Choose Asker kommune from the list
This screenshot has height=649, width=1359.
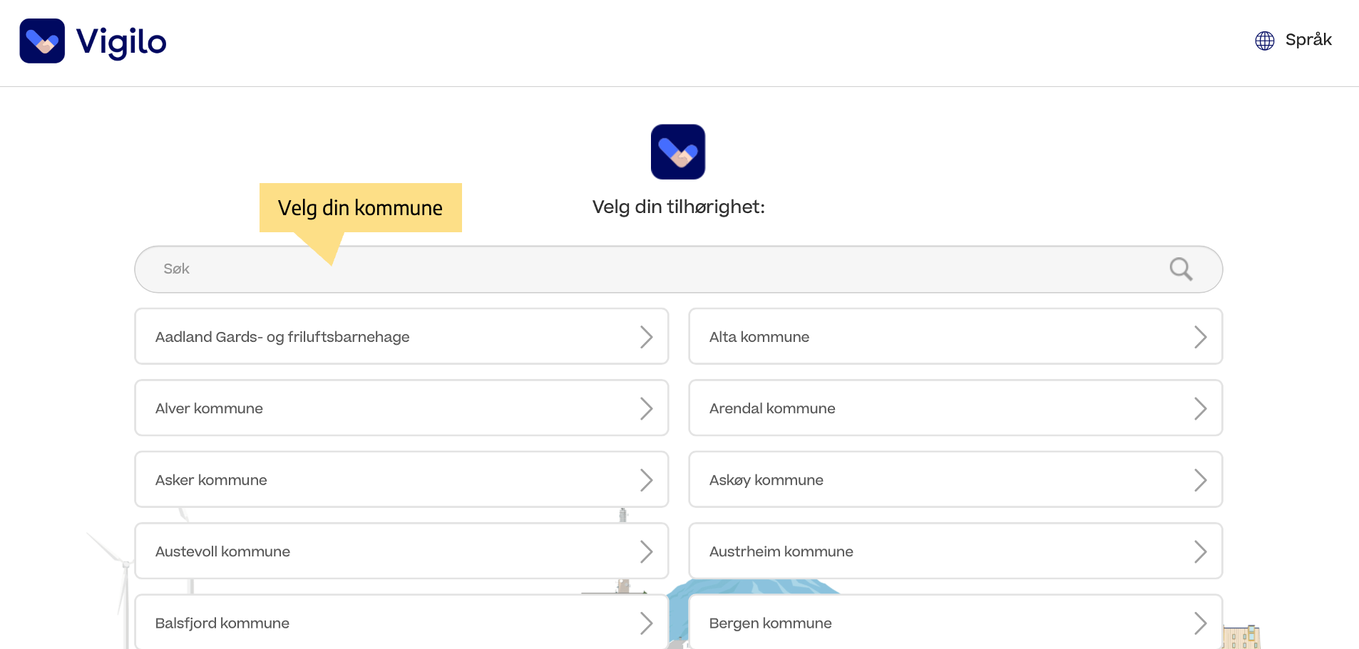tap(401, 479)
